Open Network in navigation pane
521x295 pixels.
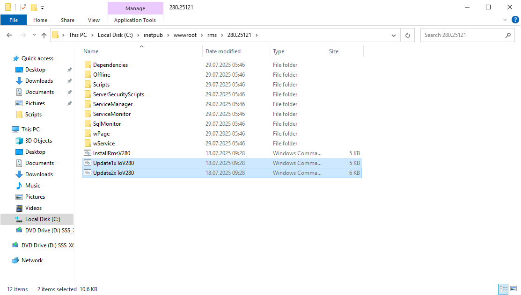32,260
